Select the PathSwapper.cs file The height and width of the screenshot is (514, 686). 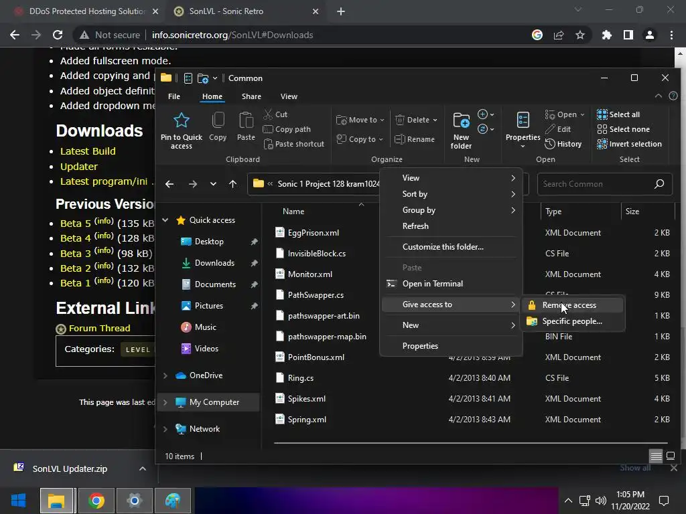(316, 295)
